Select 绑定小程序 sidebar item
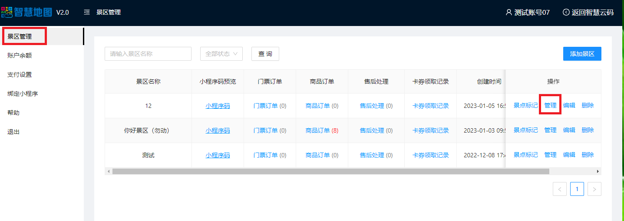This screenshot has height=221, width=624. click(x=23, y=94)
